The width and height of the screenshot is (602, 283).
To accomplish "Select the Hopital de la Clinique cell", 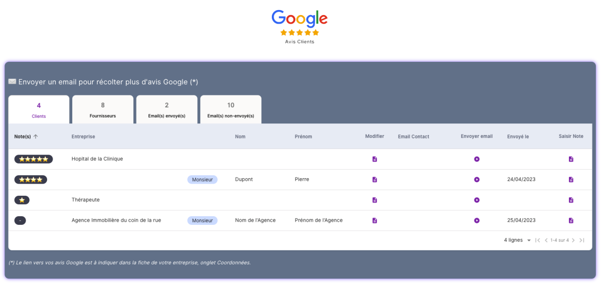I will (x=97, y=159).
